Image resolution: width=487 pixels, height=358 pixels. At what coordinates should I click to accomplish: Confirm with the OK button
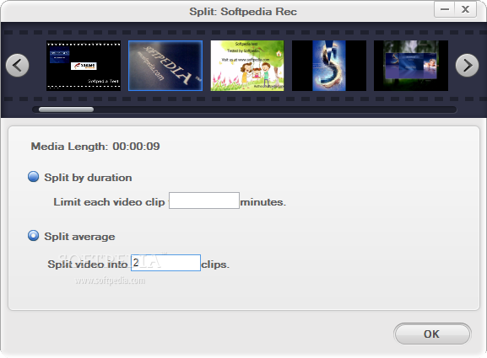[x=432, y=334]
